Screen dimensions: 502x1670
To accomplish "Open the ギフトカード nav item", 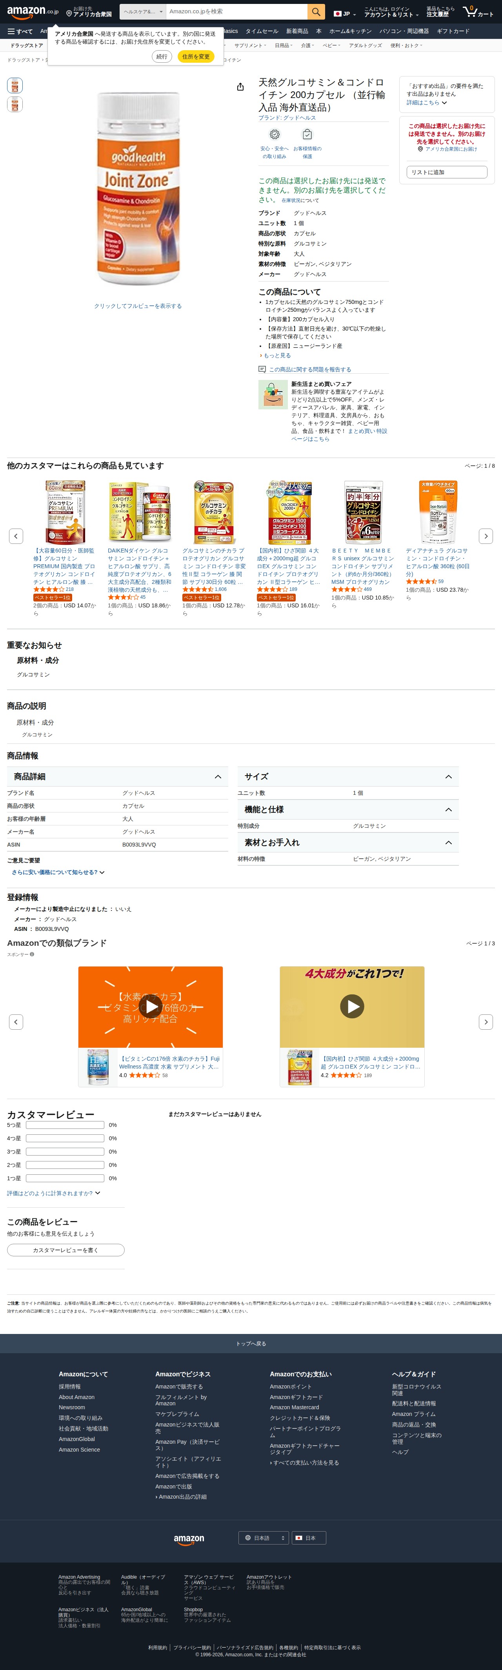I will (x=453, y=31).
